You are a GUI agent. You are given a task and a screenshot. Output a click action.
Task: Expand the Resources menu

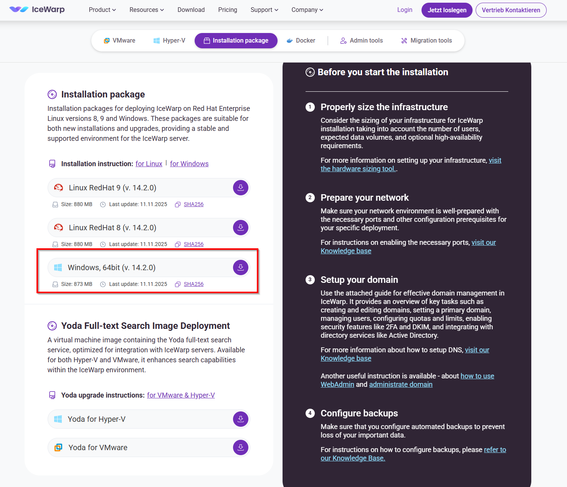[x=147, y=10]
